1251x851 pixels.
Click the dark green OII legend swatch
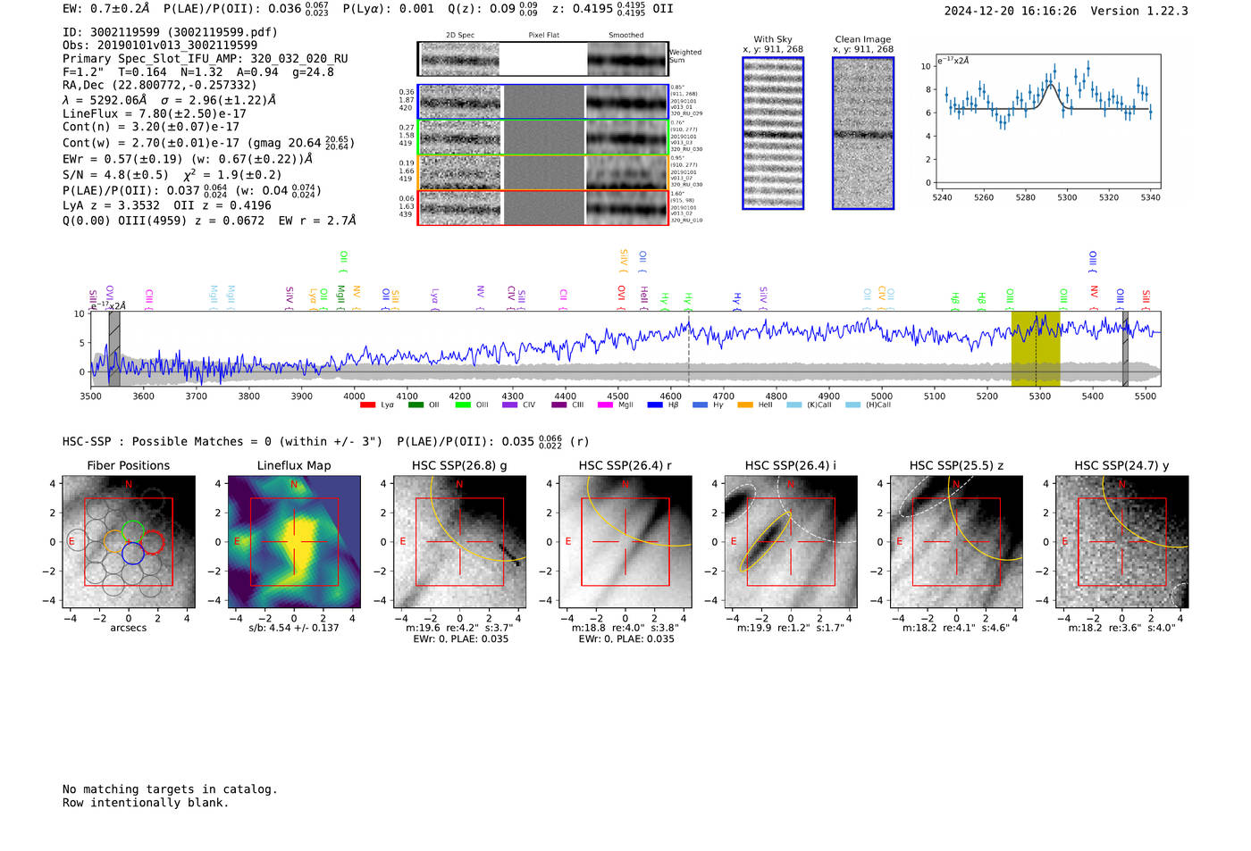[x=415, y=405]
